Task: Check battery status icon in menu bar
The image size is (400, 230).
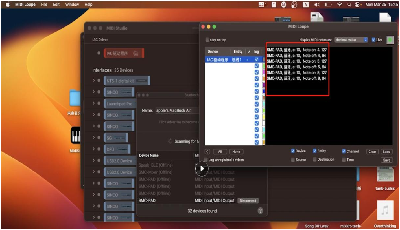Action: tap(328, 5)
